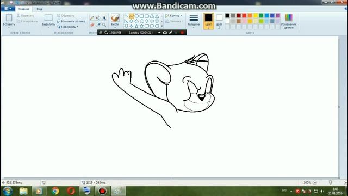Activate Цвет 1 foreground color
This screenshot has height=196, width=348.
[208, 21]
